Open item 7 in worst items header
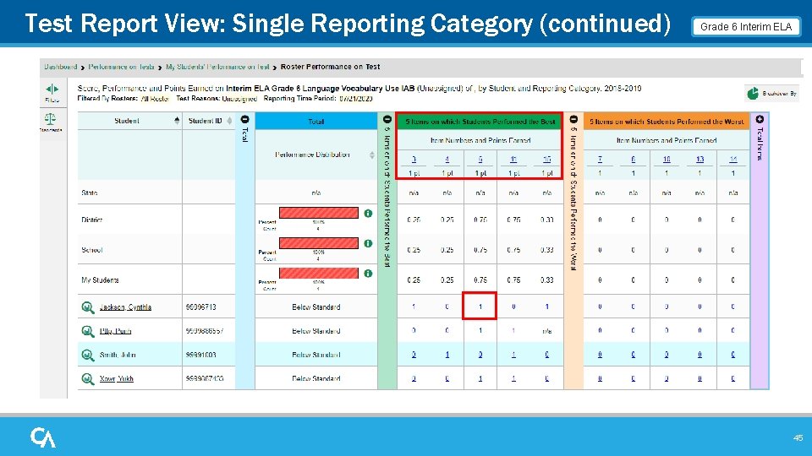 tap(600, 160)
